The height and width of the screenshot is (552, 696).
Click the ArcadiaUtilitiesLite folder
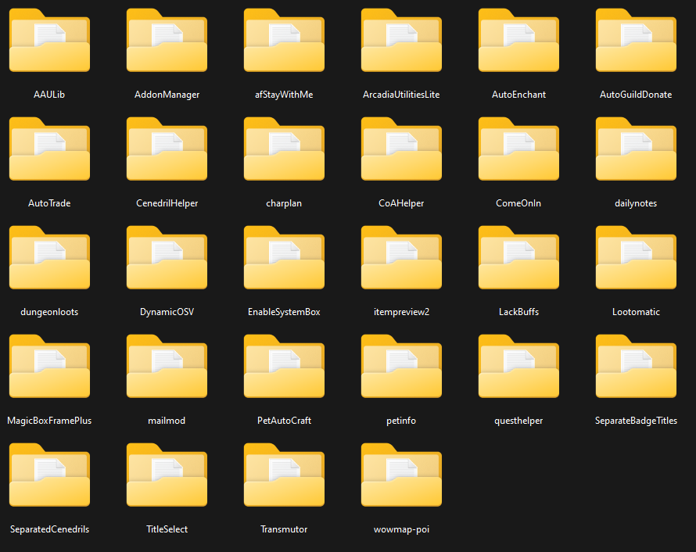point(401,41)
